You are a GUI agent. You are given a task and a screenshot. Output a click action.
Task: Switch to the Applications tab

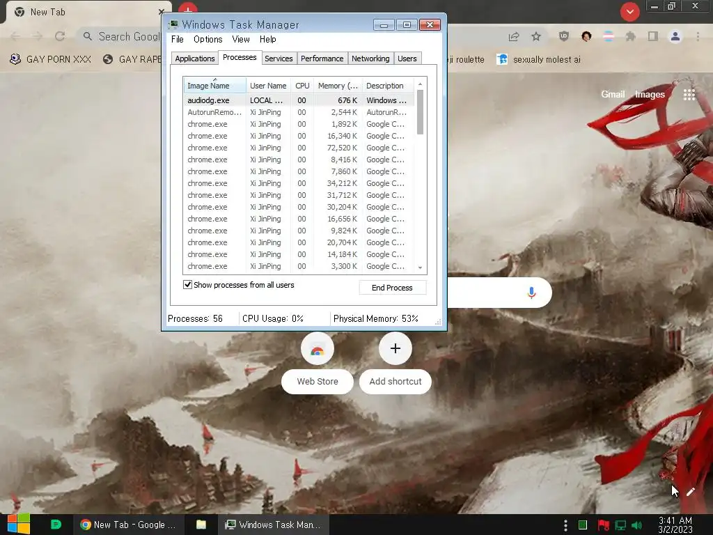[195, 59]
